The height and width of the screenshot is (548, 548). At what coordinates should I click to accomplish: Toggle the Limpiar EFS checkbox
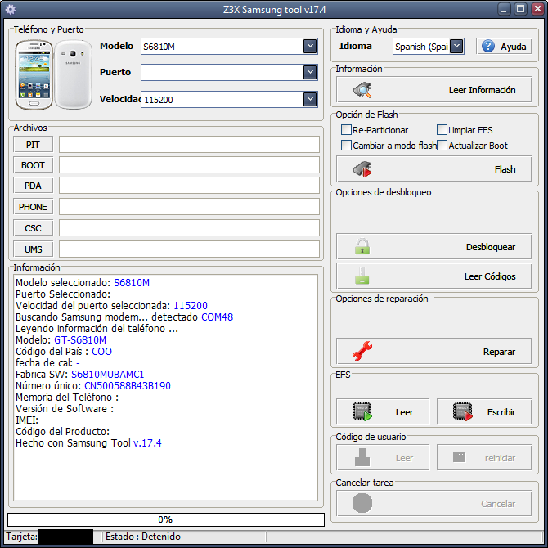[x=442, y=130]
